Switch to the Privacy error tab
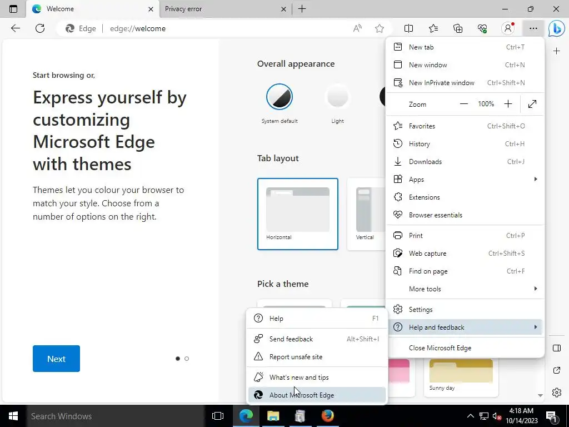Viewport: 569px width, 427px height. [x=225, y=9]
